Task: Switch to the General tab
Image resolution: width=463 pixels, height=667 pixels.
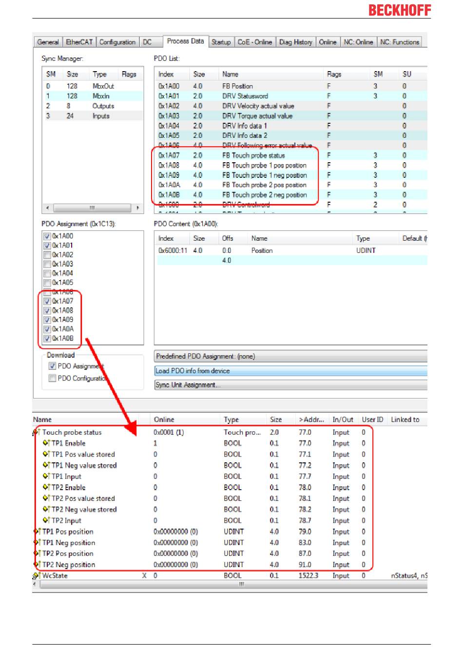Action: (48, 42)
